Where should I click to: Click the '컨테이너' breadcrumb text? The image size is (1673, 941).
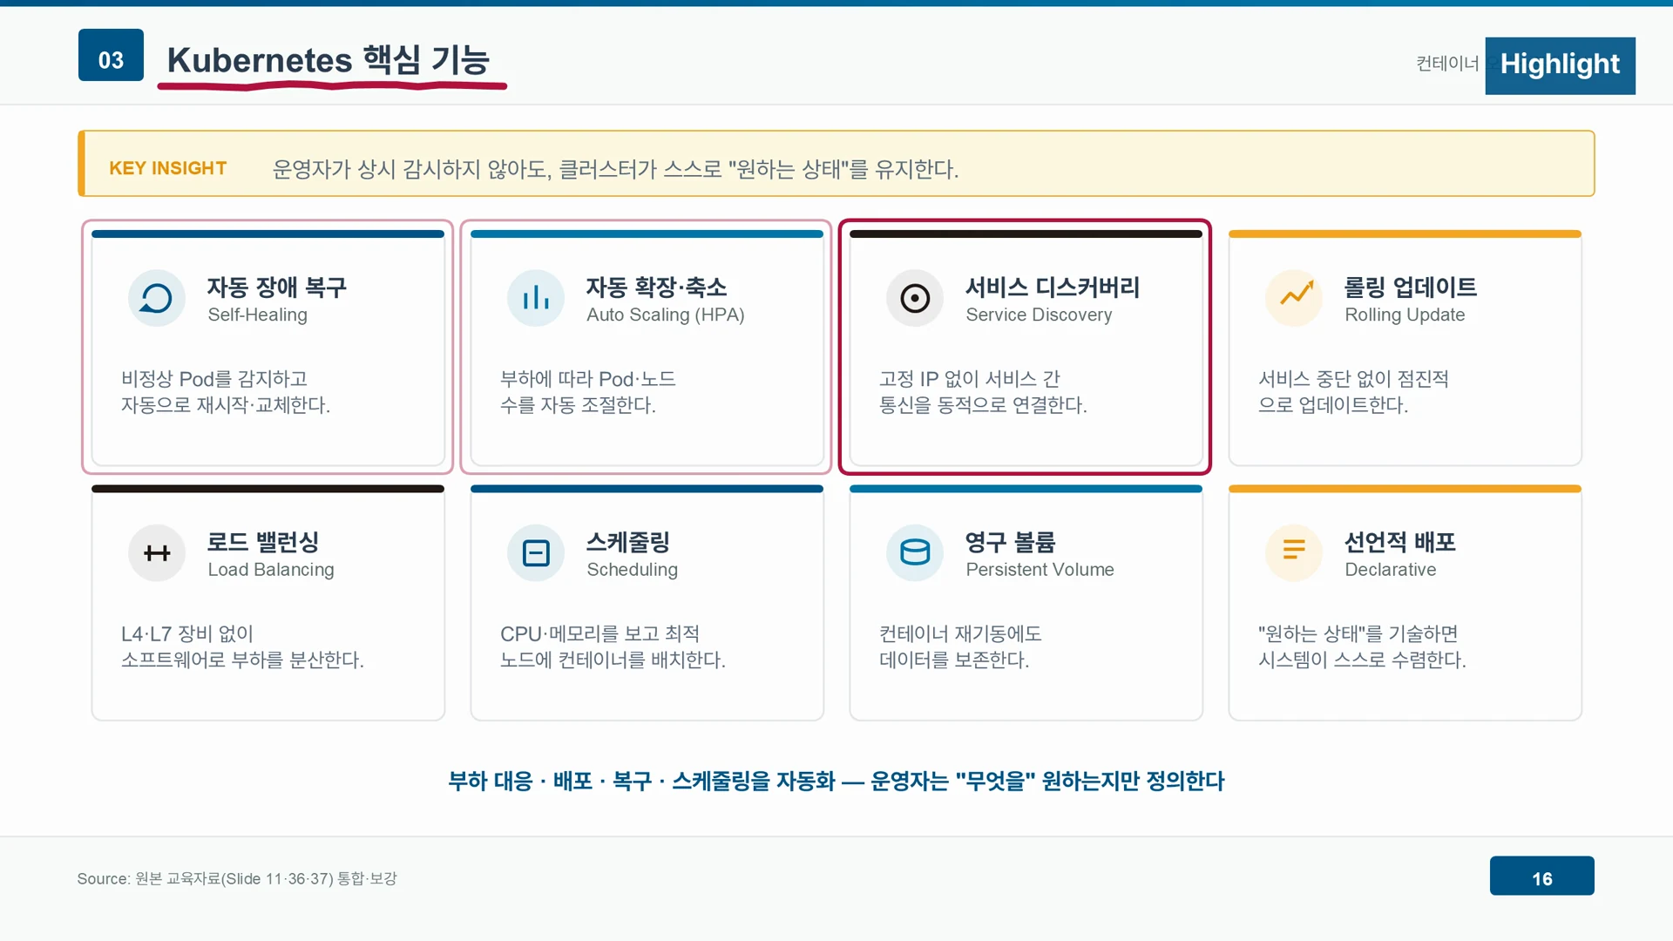(x=1447, y=64)
